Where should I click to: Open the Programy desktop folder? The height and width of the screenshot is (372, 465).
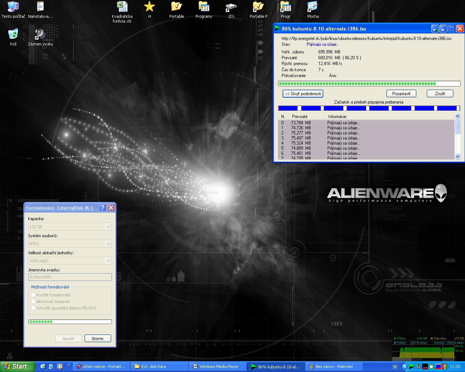pos(204,7)
